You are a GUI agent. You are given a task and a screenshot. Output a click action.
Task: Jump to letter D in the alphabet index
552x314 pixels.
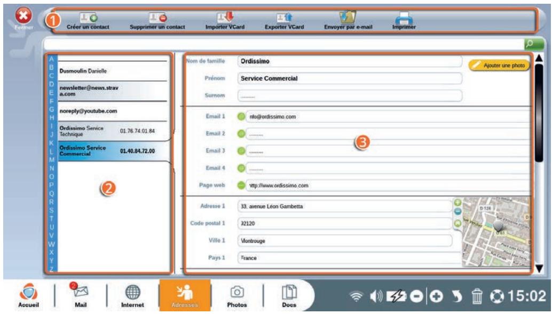pos(51,84)
